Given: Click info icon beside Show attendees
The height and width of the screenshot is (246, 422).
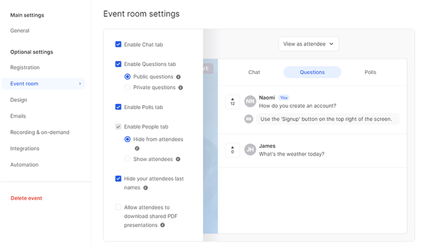Looking at the screenshot, I should pyautogui.click(x=178, y=159).
